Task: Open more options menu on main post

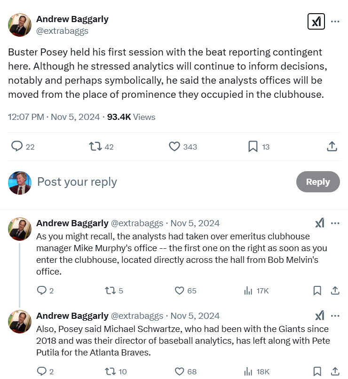Action: tap(335, 22)
